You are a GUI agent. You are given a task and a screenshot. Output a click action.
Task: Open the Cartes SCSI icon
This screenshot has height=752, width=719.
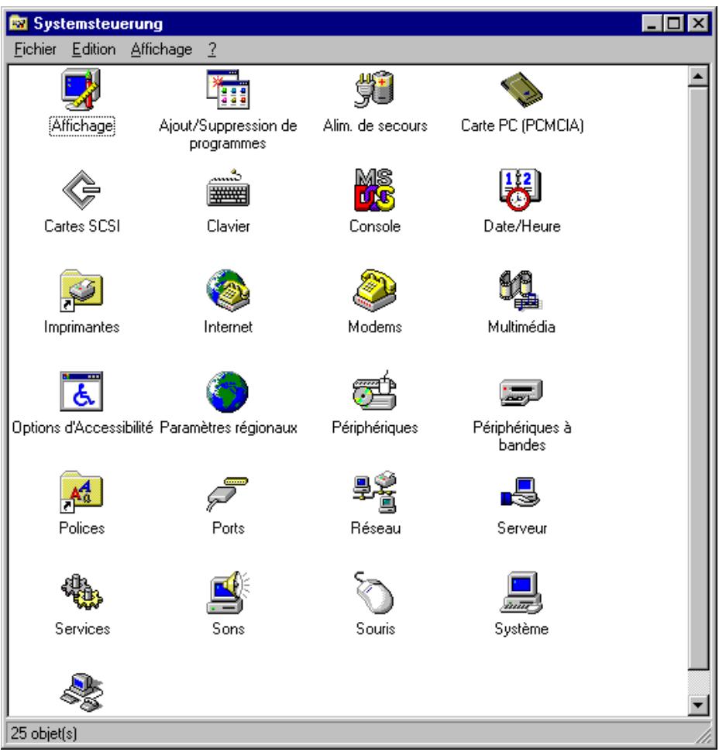coord(81,190)
